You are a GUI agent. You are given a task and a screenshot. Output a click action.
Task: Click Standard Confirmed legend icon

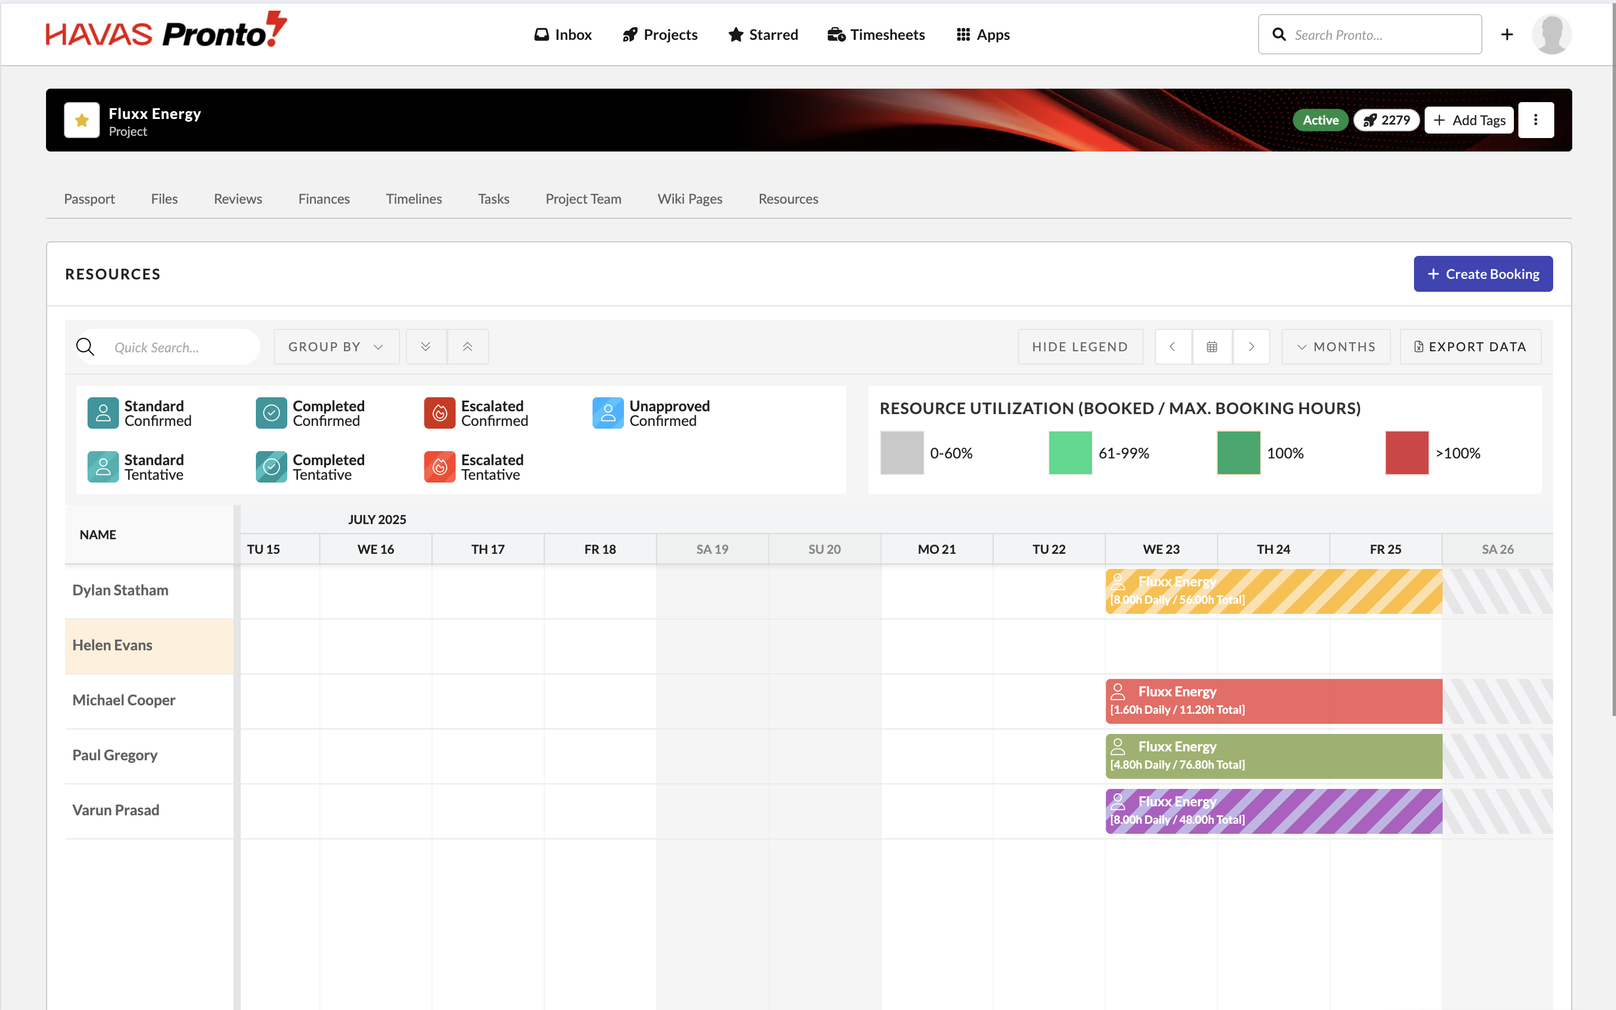(103, 413)
